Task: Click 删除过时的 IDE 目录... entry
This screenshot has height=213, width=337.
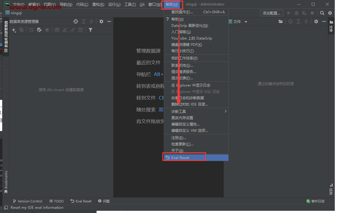Action: pos(196,104)
